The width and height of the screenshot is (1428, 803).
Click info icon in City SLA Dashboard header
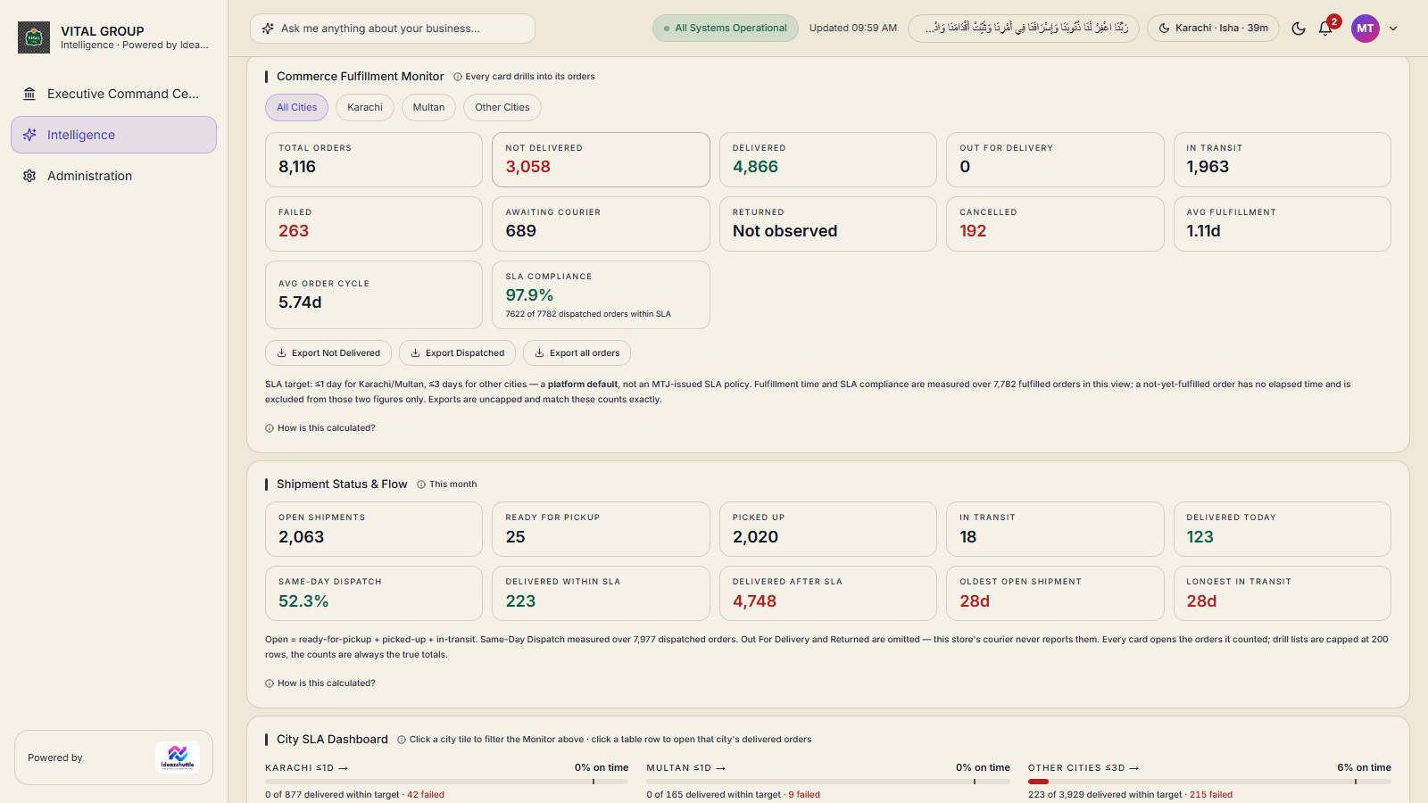402,740
